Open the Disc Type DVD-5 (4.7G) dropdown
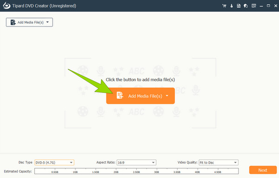Viewport: 279px width, 178px height. pos(54,162)
